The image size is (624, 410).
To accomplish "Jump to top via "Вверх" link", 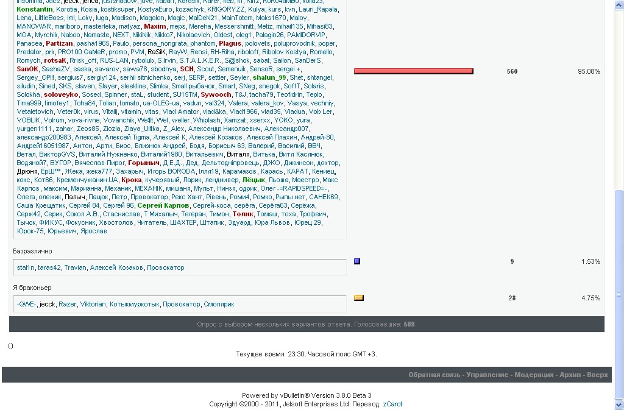I will point(597,375).
